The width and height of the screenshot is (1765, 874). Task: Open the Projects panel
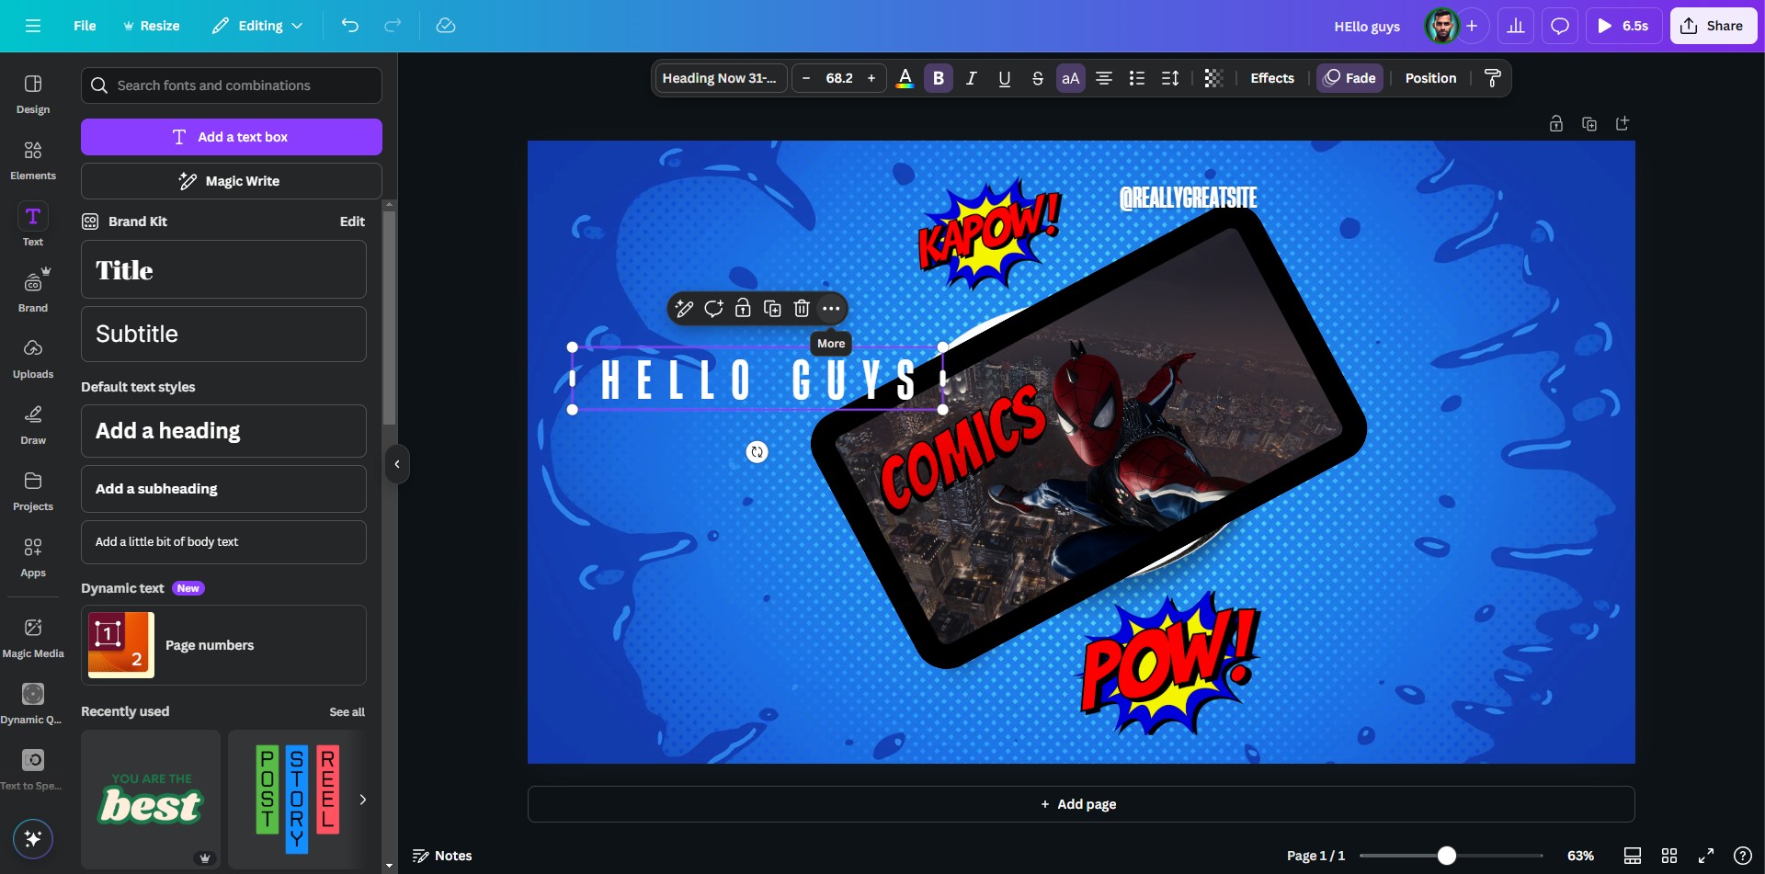(33, 491)
